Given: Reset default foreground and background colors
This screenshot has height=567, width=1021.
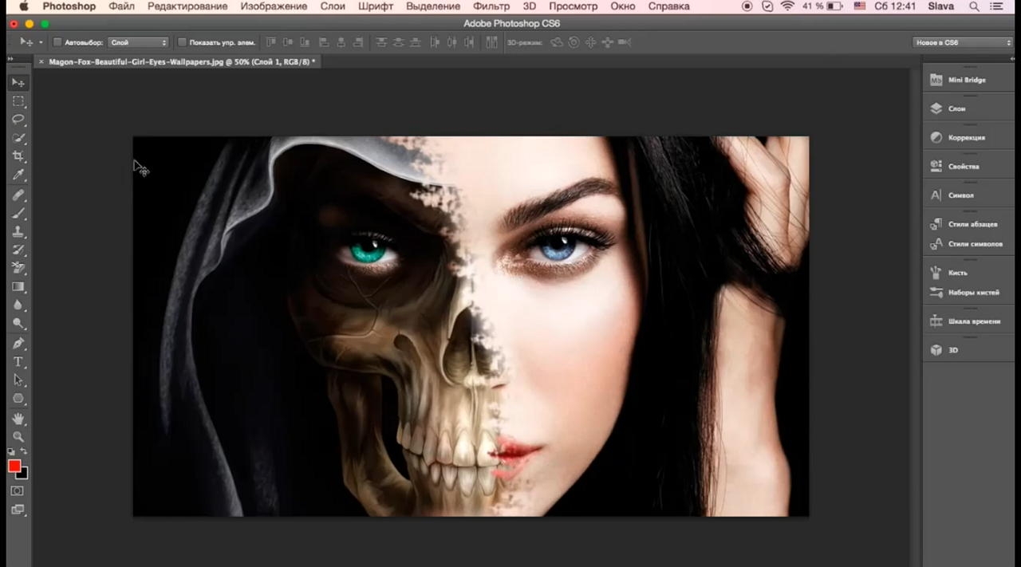Looking at the screenshot, I should 11,452.
